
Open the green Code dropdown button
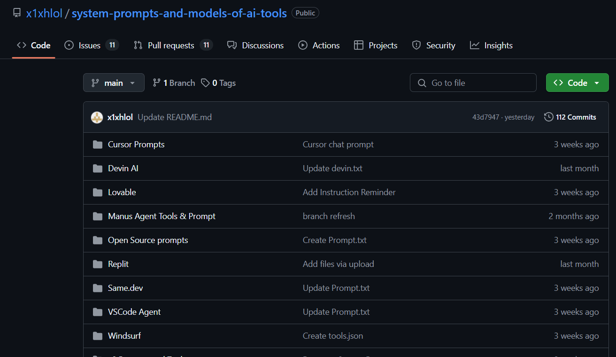pos(577,83)
